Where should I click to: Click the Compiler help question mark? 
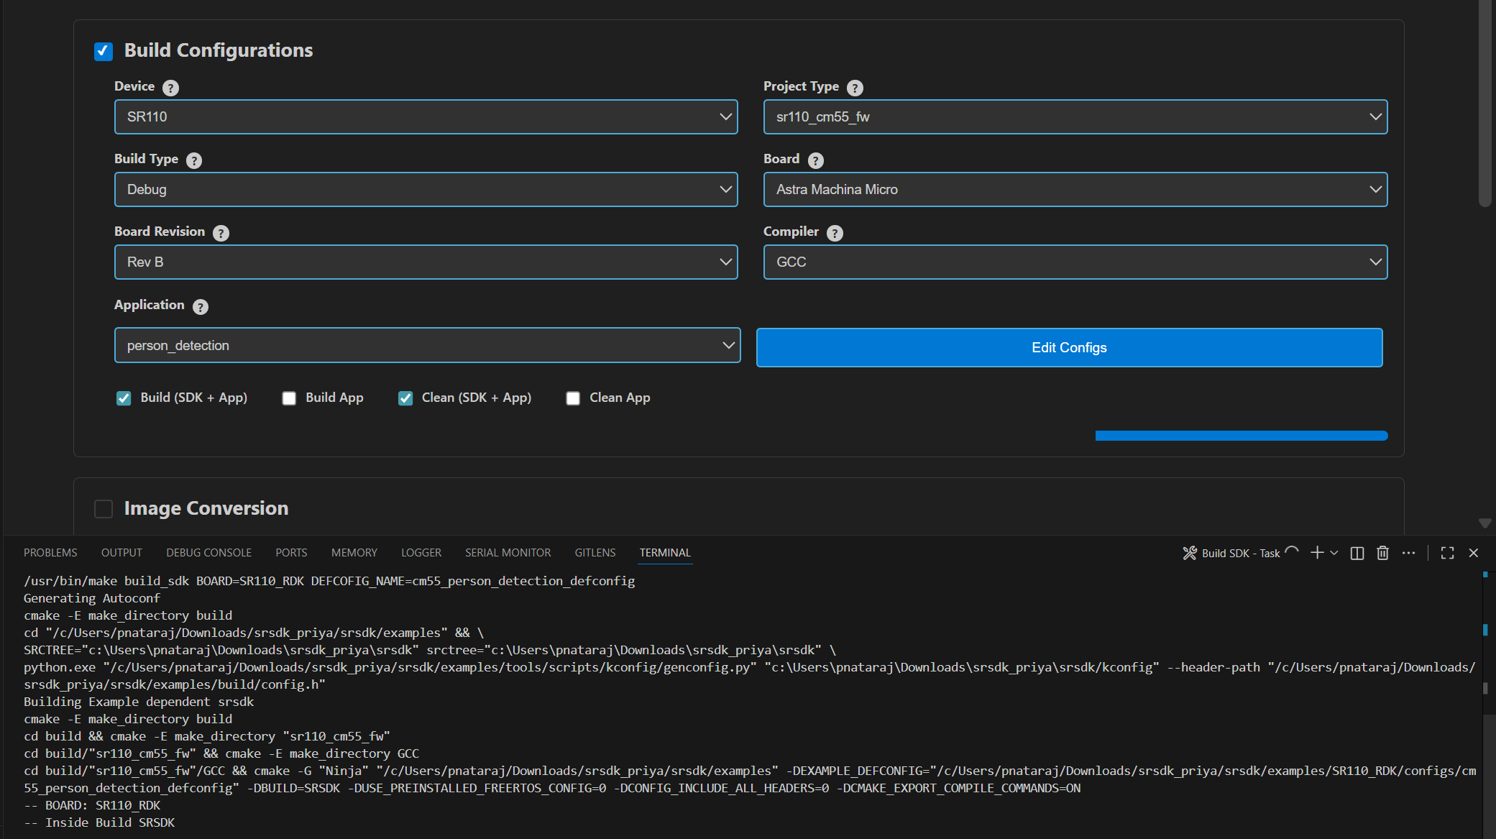[x=835, y=233]
